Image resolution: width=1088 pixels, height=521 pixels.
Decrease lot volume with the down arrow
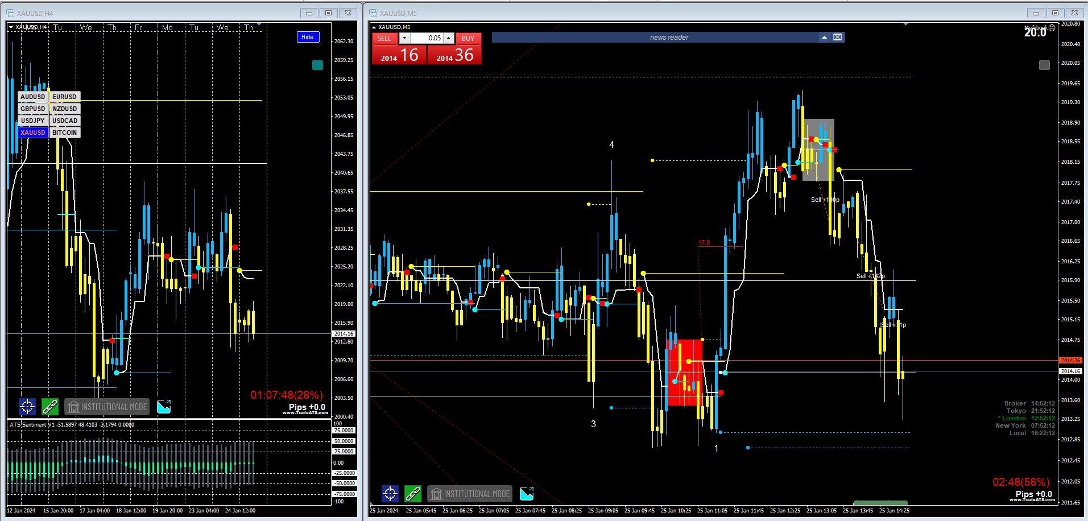click(404, 38)
